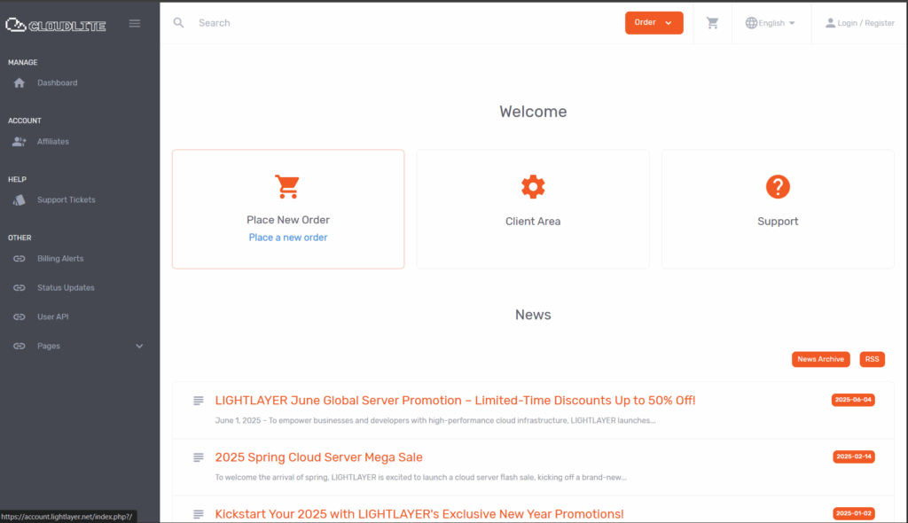Click the 2025-01-02 date badge
The width and height of the screenshot is (908, 523).
pyautogui.click(x=854, y=513)
